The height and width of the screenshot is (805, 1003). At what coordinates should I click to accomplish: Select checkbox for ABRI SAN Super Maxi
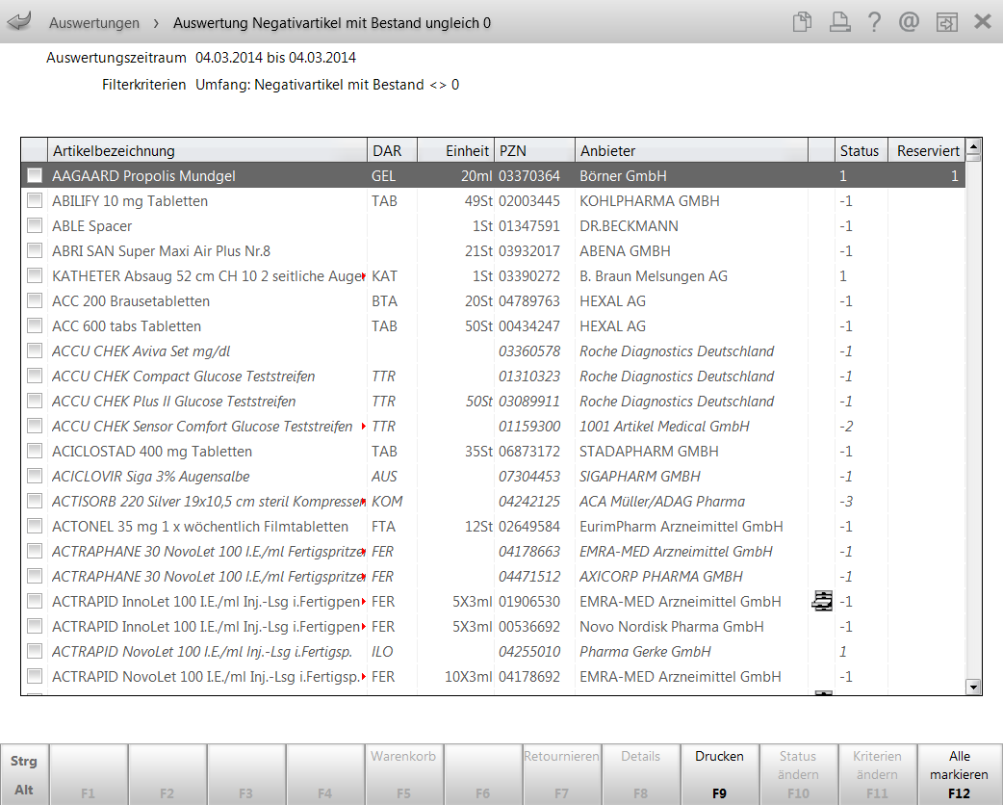35,250
